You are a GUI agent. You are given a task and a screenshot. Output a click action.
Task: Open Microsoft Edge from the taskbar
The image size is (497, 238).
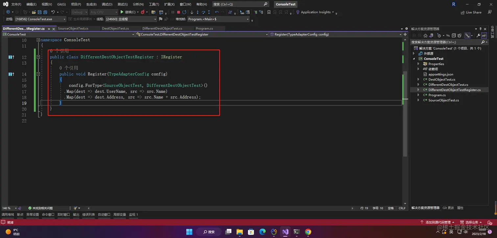click(x=262, y=232)
